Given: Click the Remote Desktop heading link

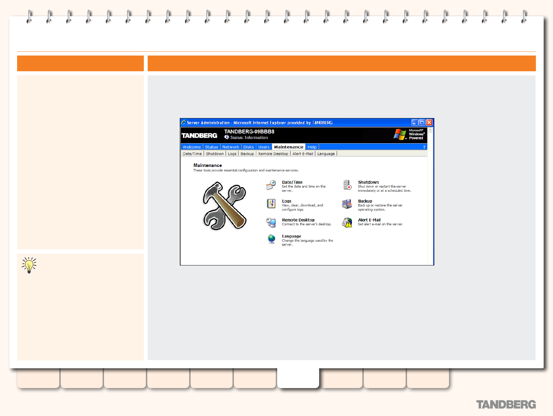Looking at the screenshot, I should [298, 220].
